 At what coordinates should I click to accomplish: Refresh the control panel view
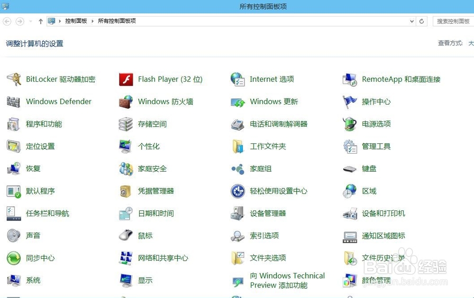tap(421, 21)
